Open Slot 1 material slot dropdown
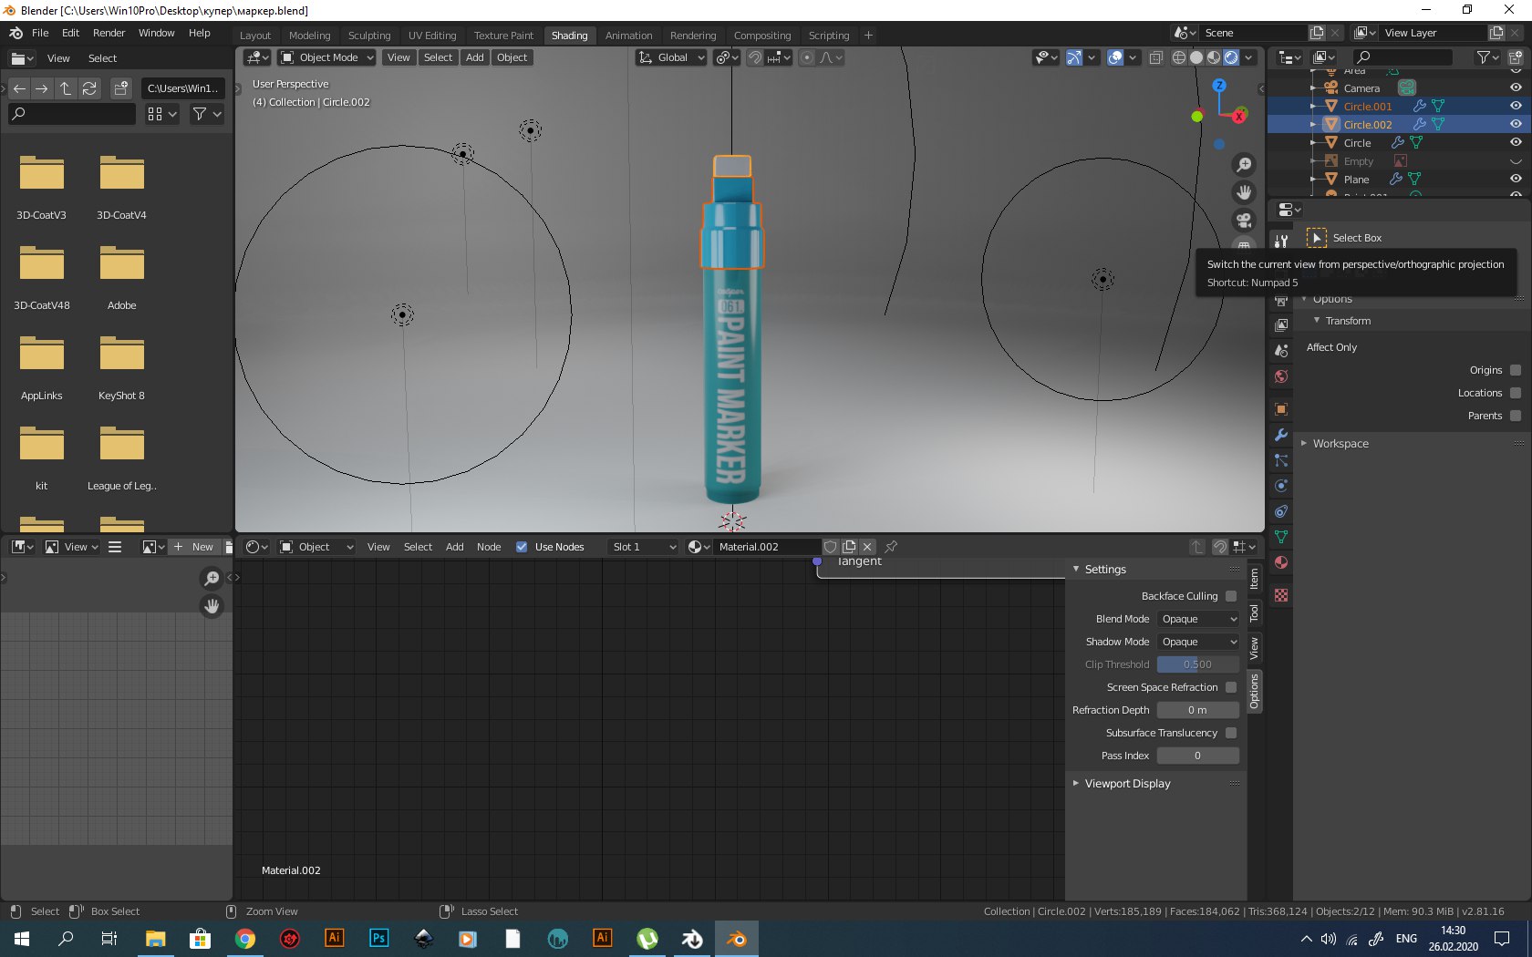The height and width of the screenshot is (957, 1532). pyautogui.click(x=644, y=547)
